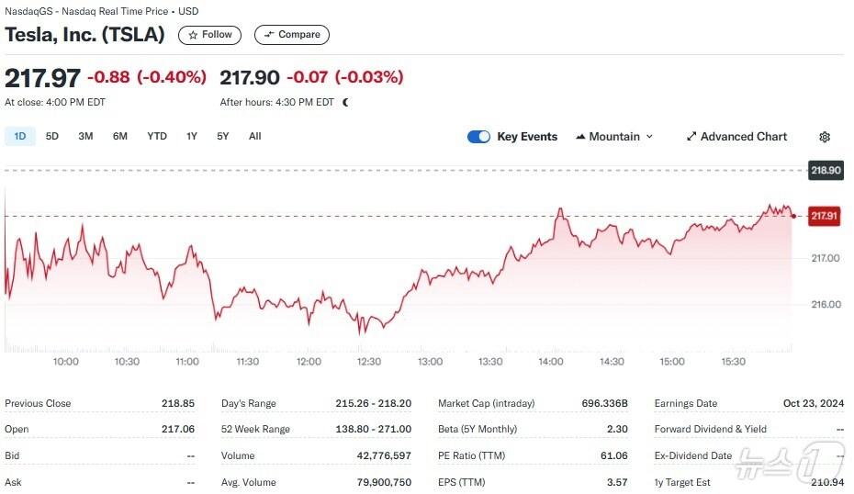The height and width of the screenshot is (494, 854).
Task: Show All-time chart range
Action: (254, 136)
